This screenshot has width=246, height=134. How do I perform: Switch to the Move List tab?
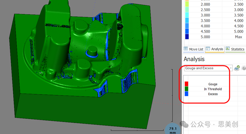[x=194, y=49]
